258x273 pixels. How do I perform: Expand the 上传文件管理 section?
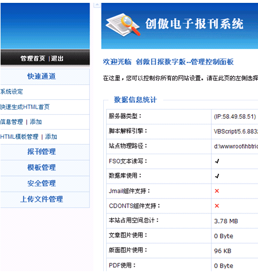[x=41, y=199]
